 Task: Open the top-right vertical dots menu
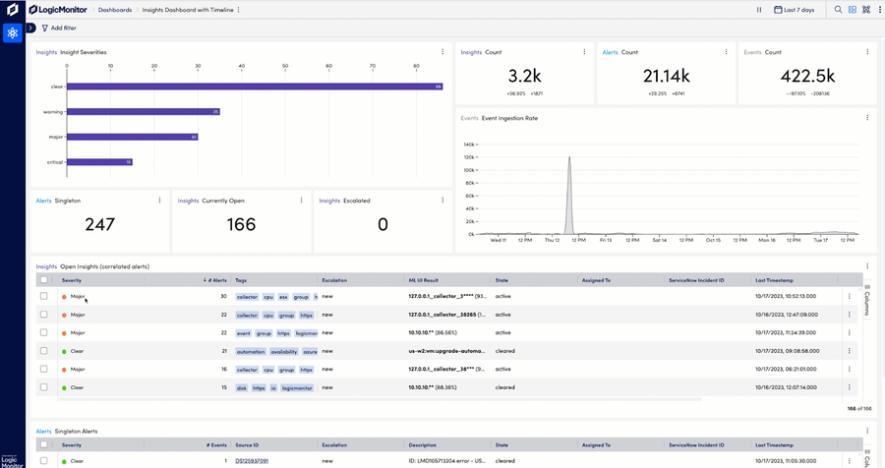(x=880, y=10)
